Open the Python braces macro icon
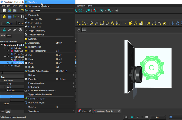 tap(22, 17)
